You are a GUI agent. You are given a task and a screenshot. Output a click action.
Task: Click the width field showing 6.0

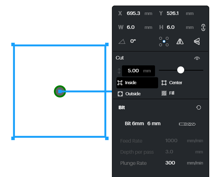[131, 27]
